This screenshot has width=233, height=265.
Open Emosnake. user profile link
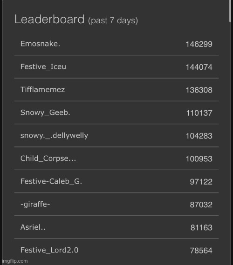point(40,44)
